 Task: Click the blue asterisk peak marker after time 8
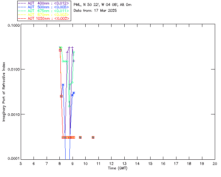(x=63, y=85)
